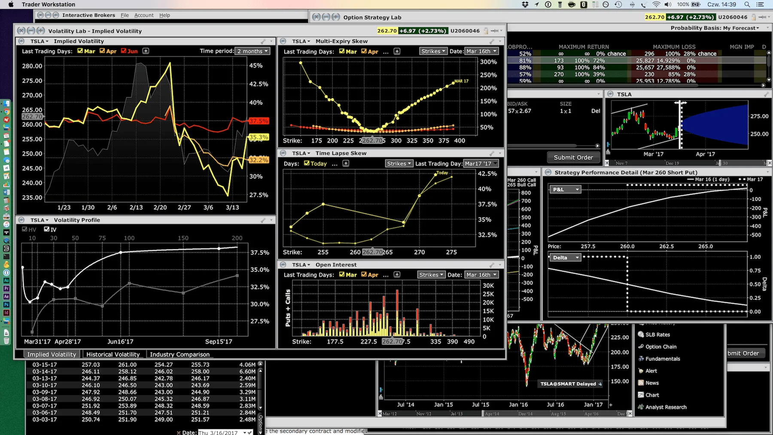
Task: Click the circular plus icon beside TSLA Volatility Profile
Action: (x=21, y=220)
